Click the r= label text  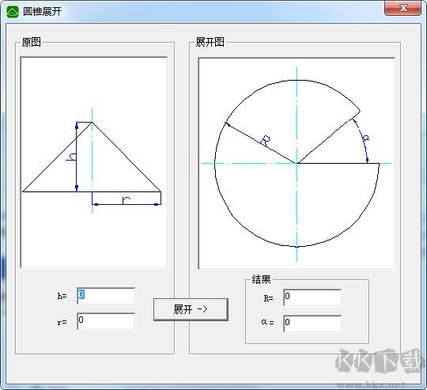pyautogui.click(x=62, y=322)
